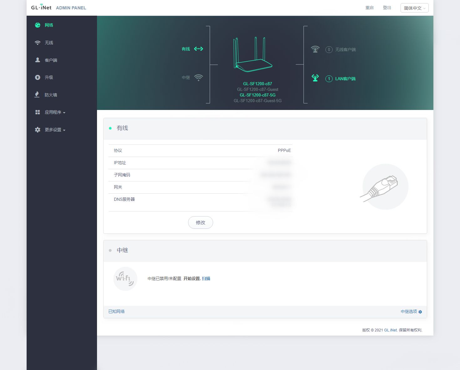Click the PPPoE protocol value
460x370 pixels.
coord(284,150)
